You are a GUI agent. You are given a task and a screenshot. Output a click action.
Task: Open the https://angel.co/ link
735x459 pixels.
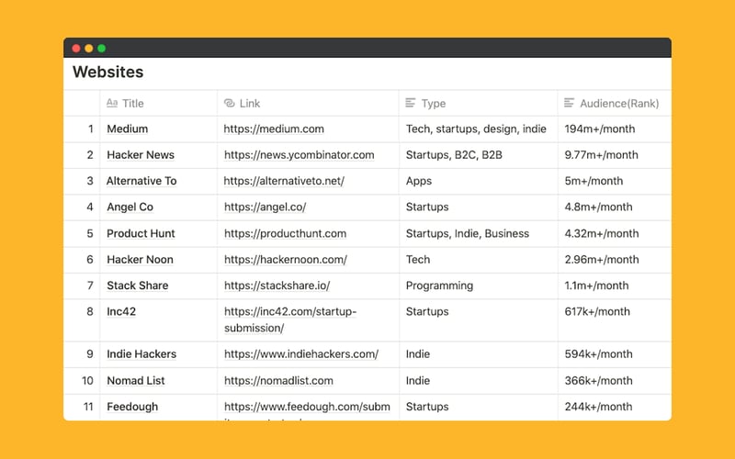tap(265, 207)
